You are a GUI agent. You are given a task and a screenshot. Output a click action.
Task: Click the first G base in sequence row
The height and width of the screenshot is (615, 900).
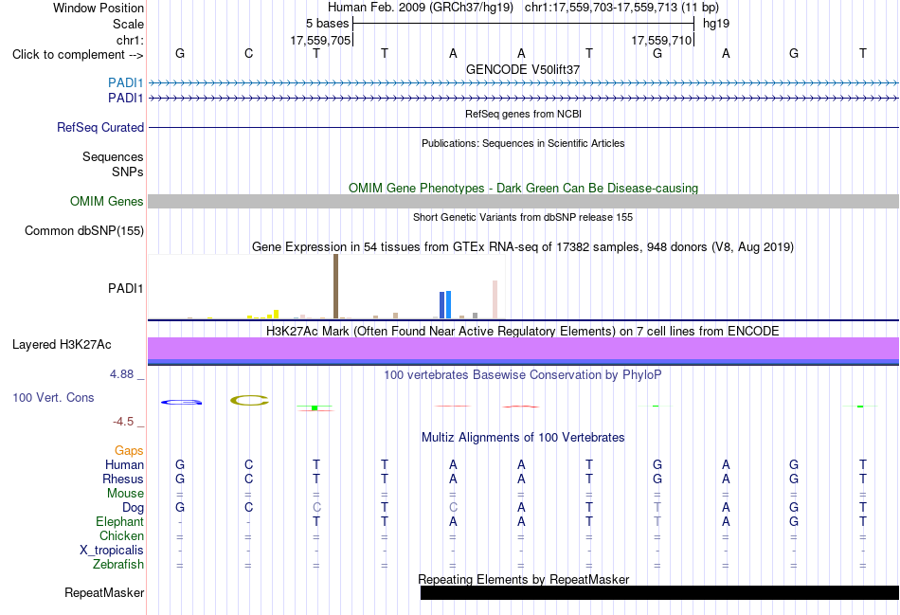[x=180, y=53]
